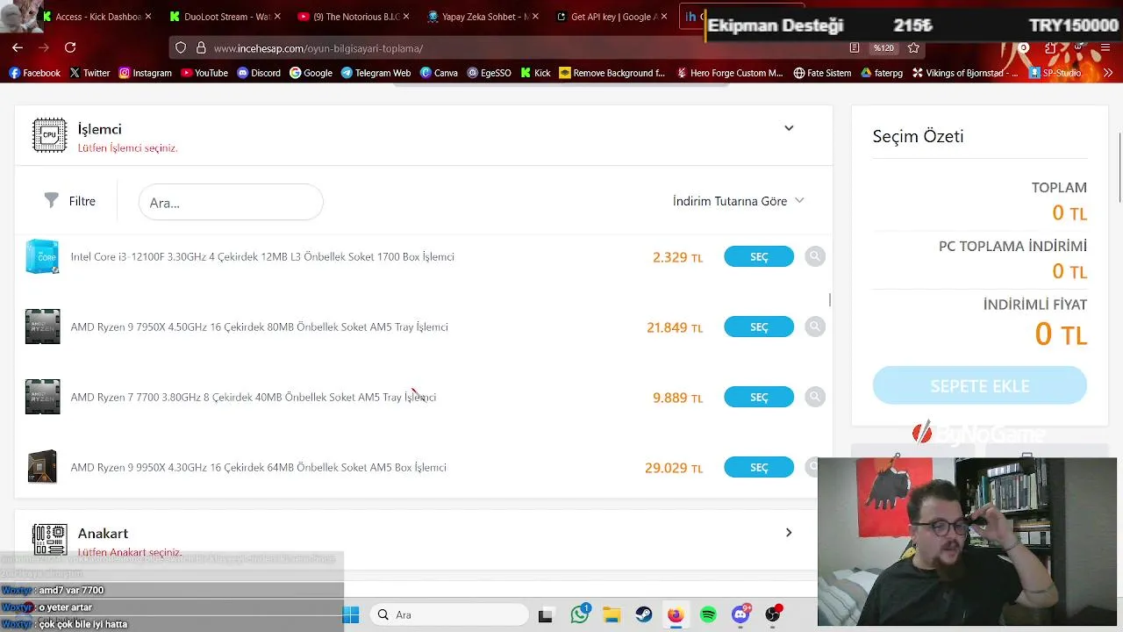Select AMD Ryzen 7 7700 with SEÇ
Viewport: 1123px width, 632px height.
pos(759,397)
